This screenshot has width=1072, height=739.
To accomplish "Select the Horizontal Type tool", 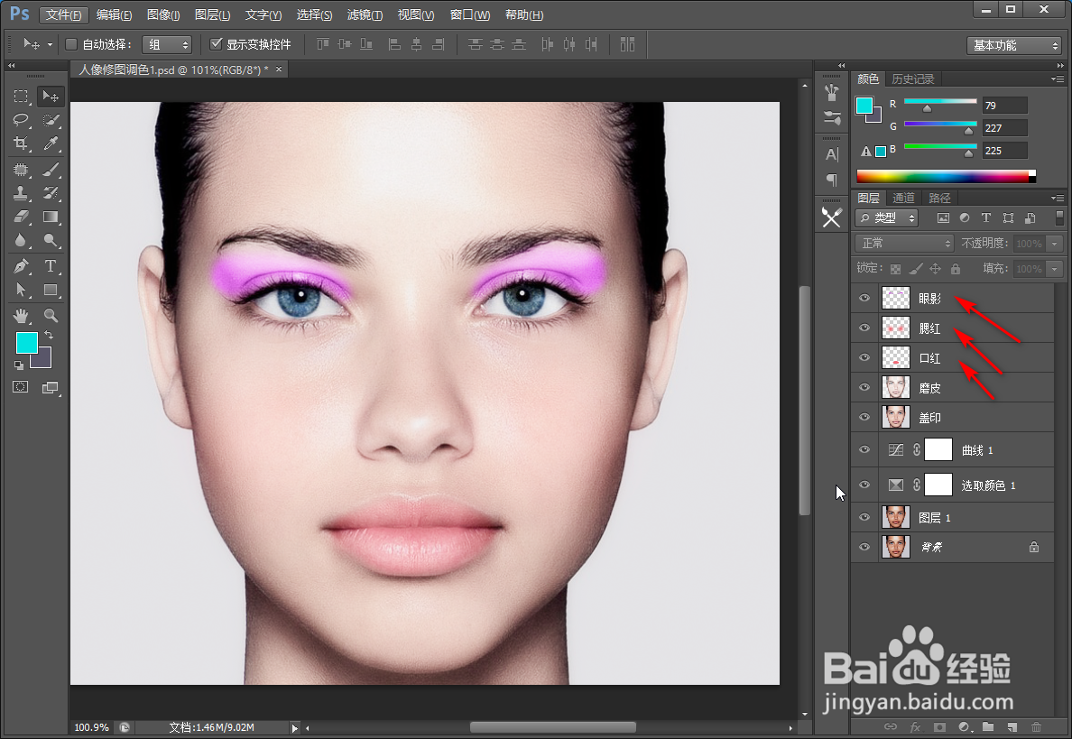I will click(x=51, y=266).
